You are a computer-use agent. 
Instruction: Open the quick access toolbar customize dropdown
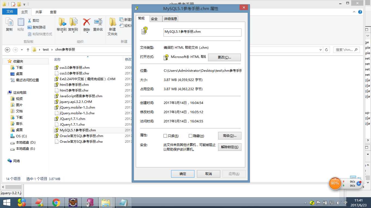24,4
